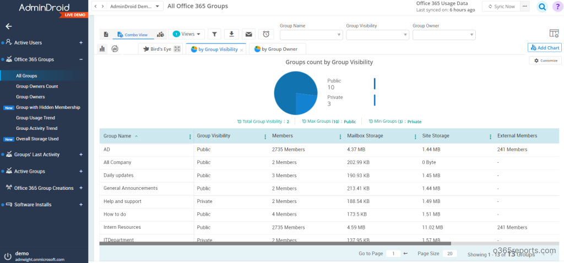Click the back arrow in the sidebar
Screen dimensions: 564x263
pyautogui.click(x=9, y=26)
